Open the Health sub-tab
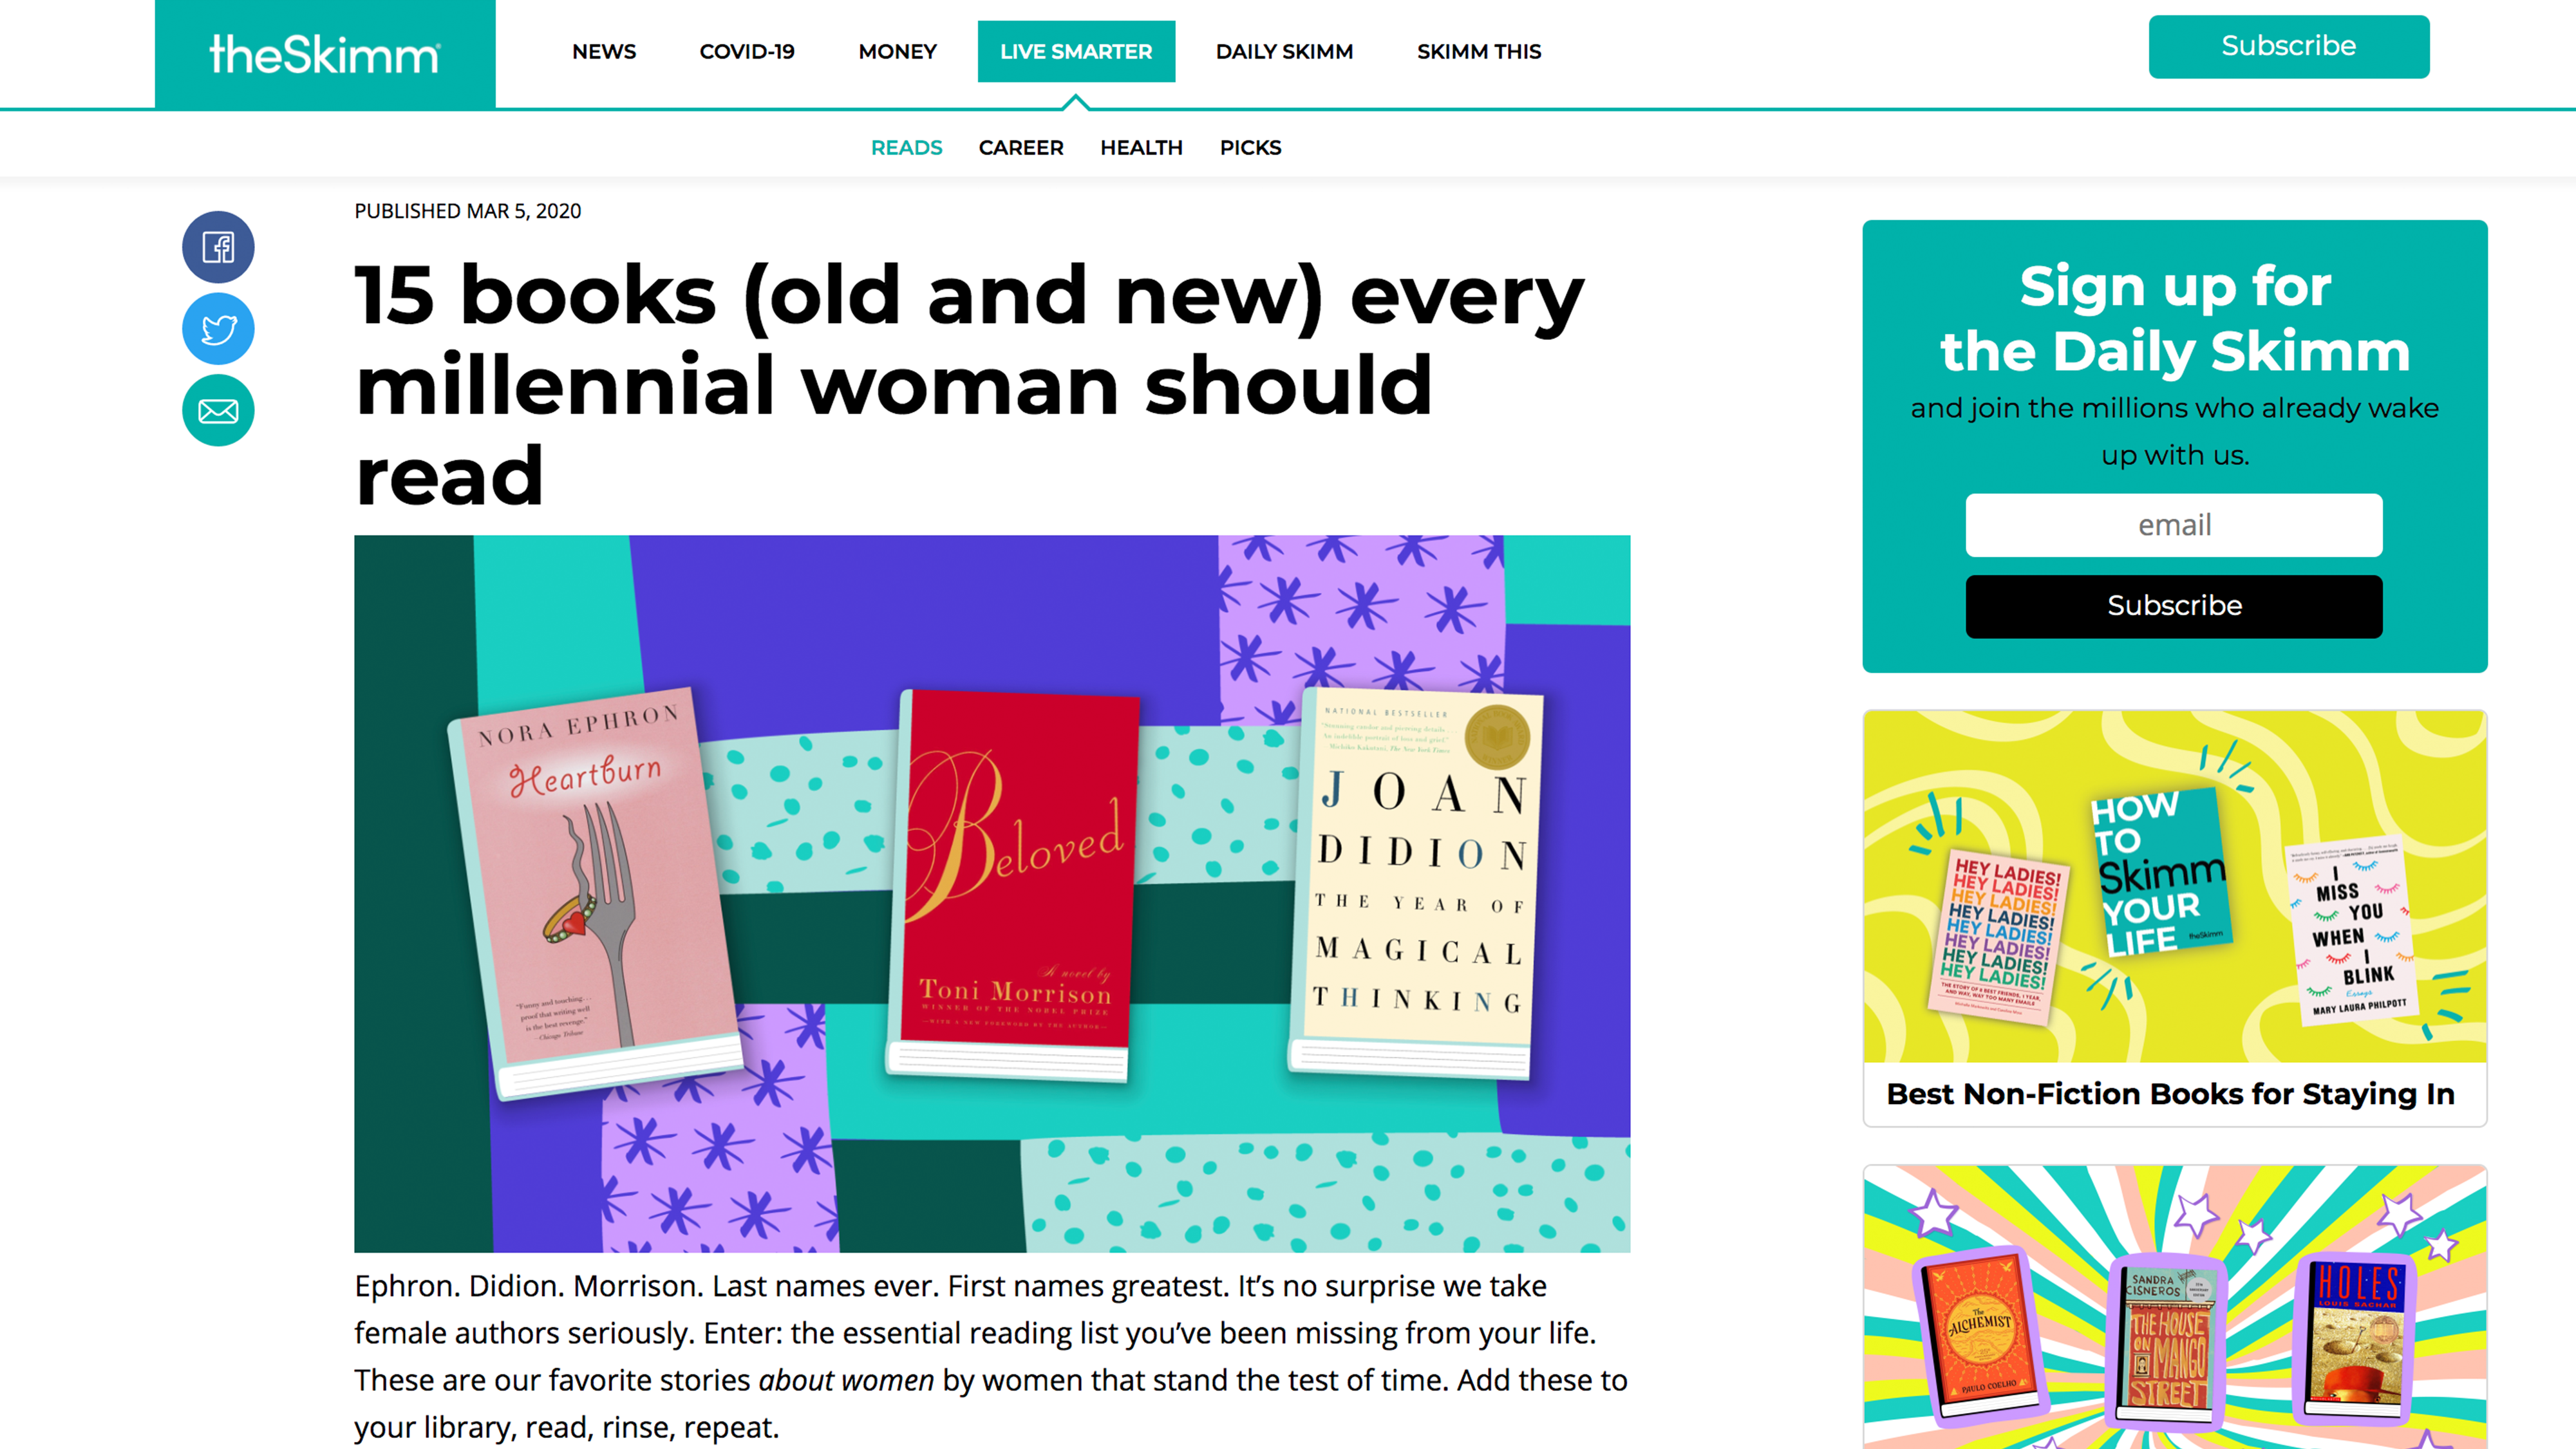The height and width of the screenshot is (1449, 2576). point(1141,148)
